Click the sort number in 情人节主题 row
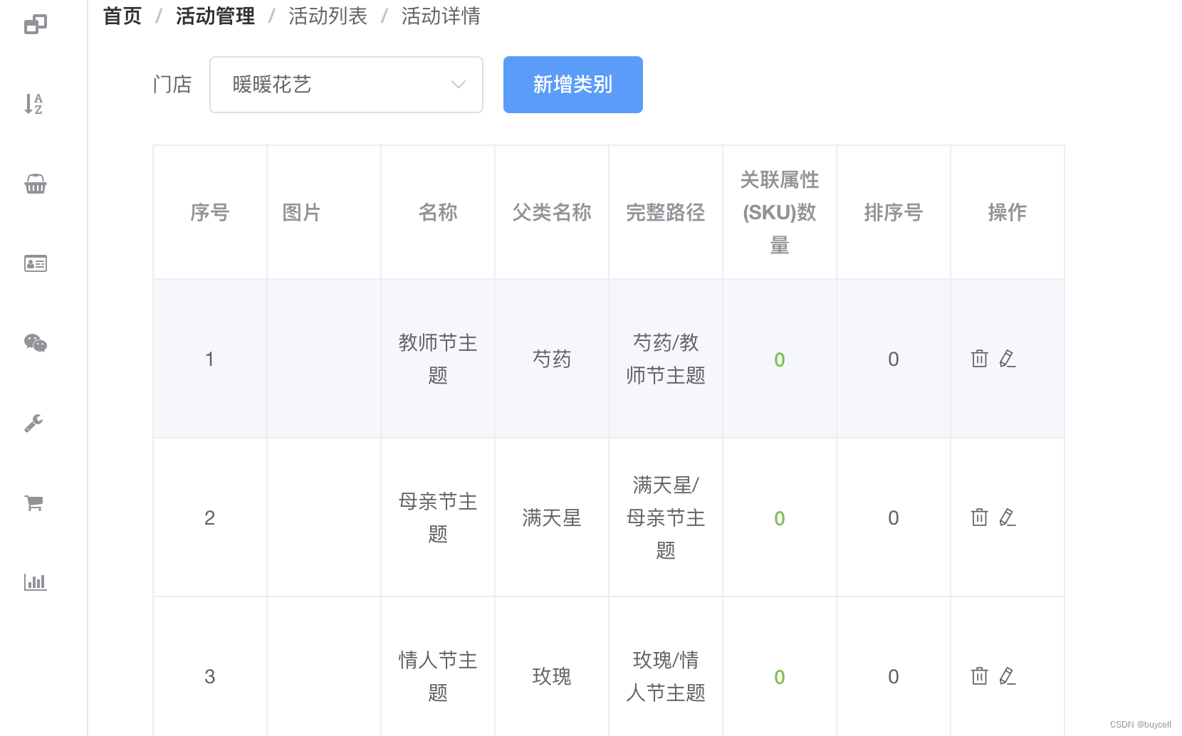Screen dimensions: 1182x736 (x=894, y=676)
